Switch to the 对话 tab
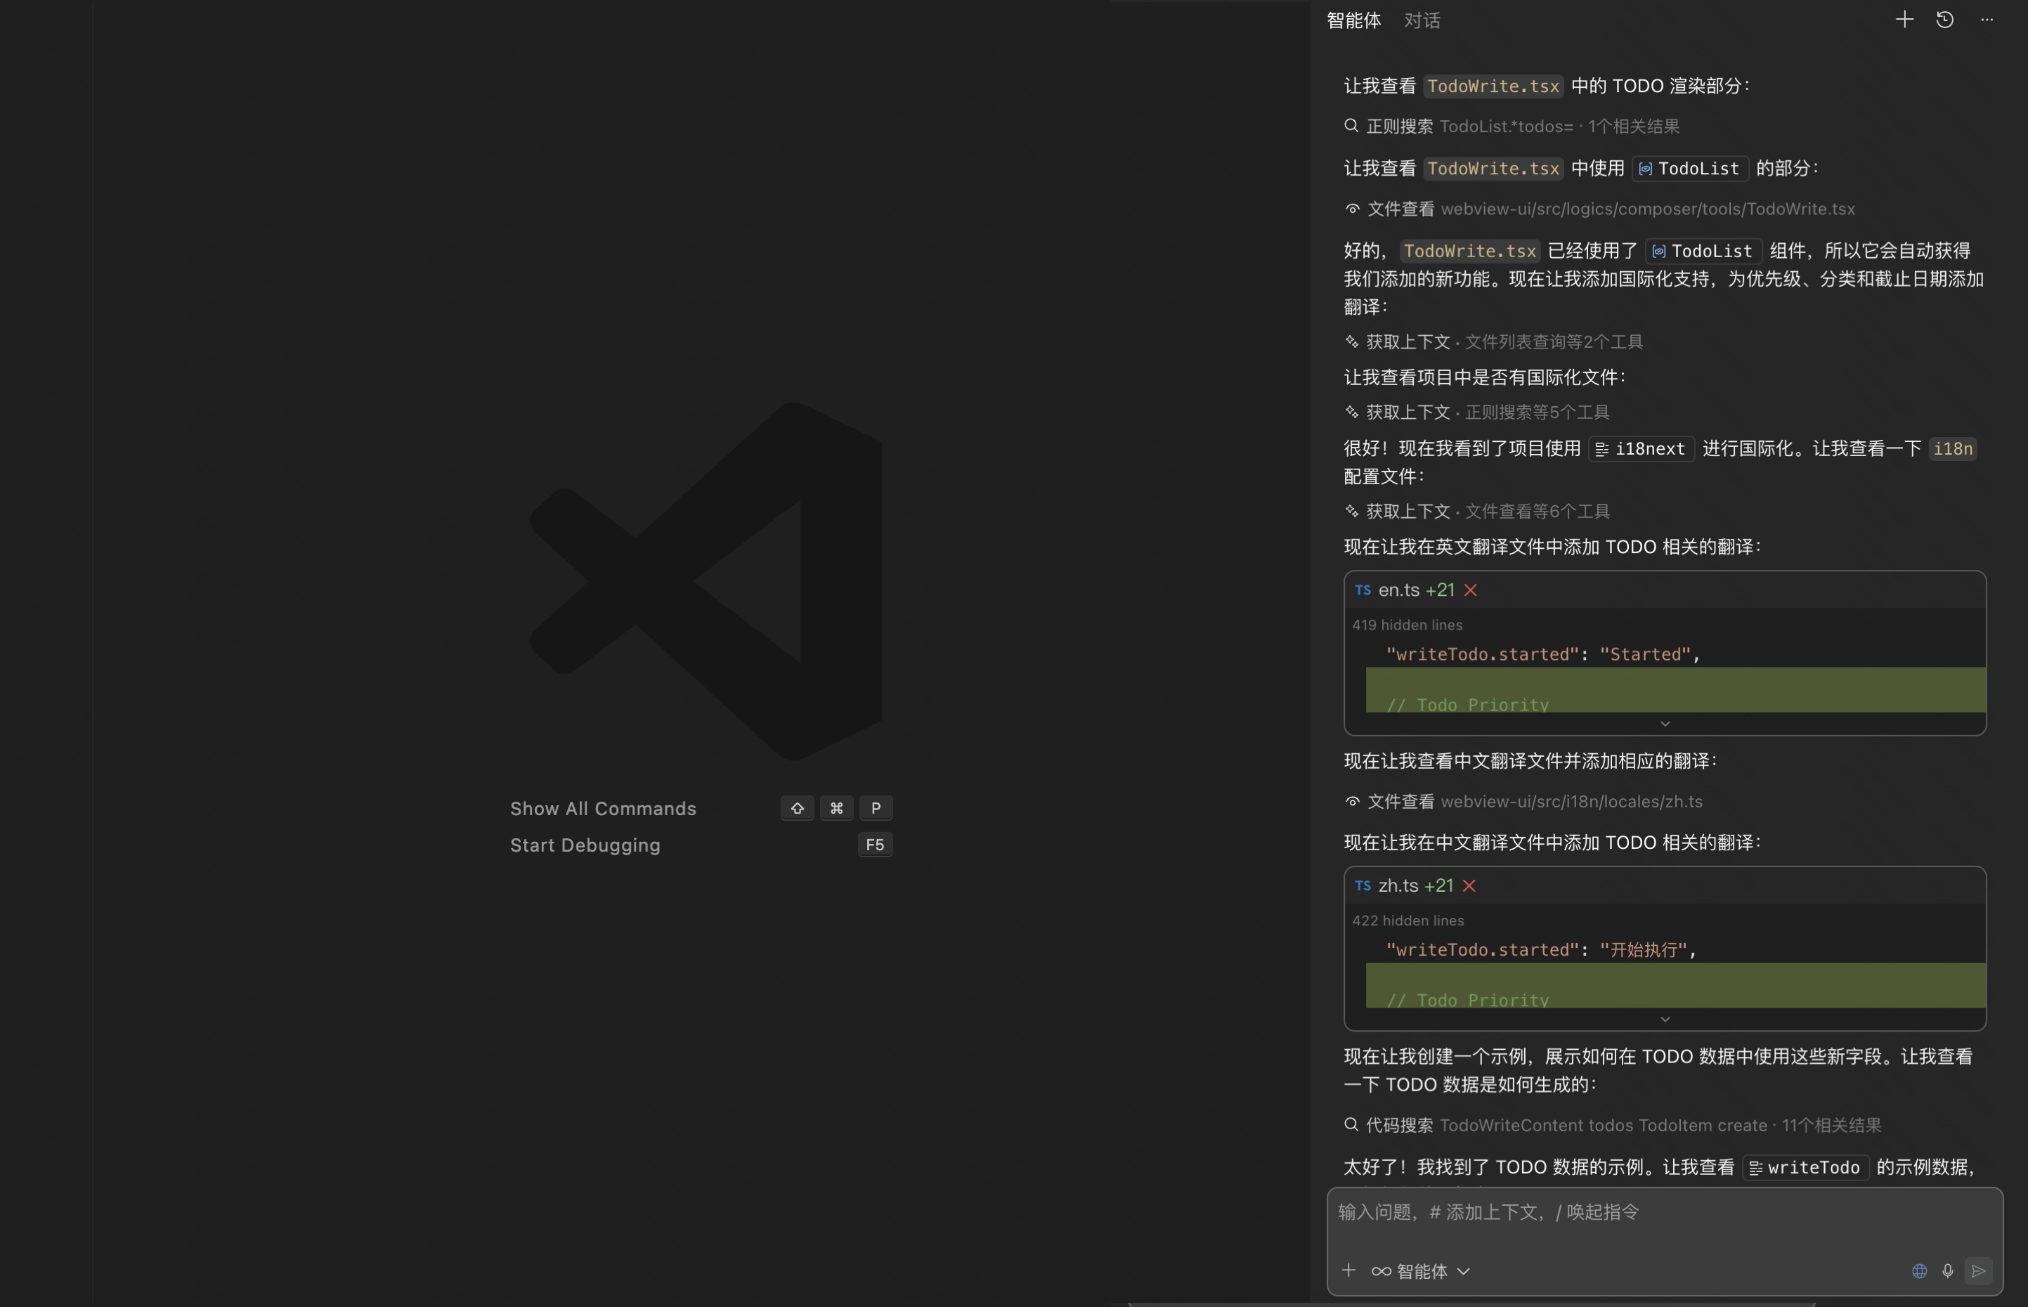Screen dimensions: 2028x1307 pyautogui.click(x=1422, y=20)
